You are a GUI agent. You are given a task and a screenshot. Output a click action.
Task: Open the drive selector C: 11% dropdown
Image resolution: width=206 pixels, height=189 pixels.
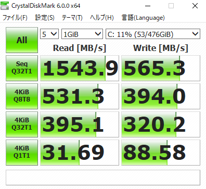pyautogui.click(x=153, y=34)
